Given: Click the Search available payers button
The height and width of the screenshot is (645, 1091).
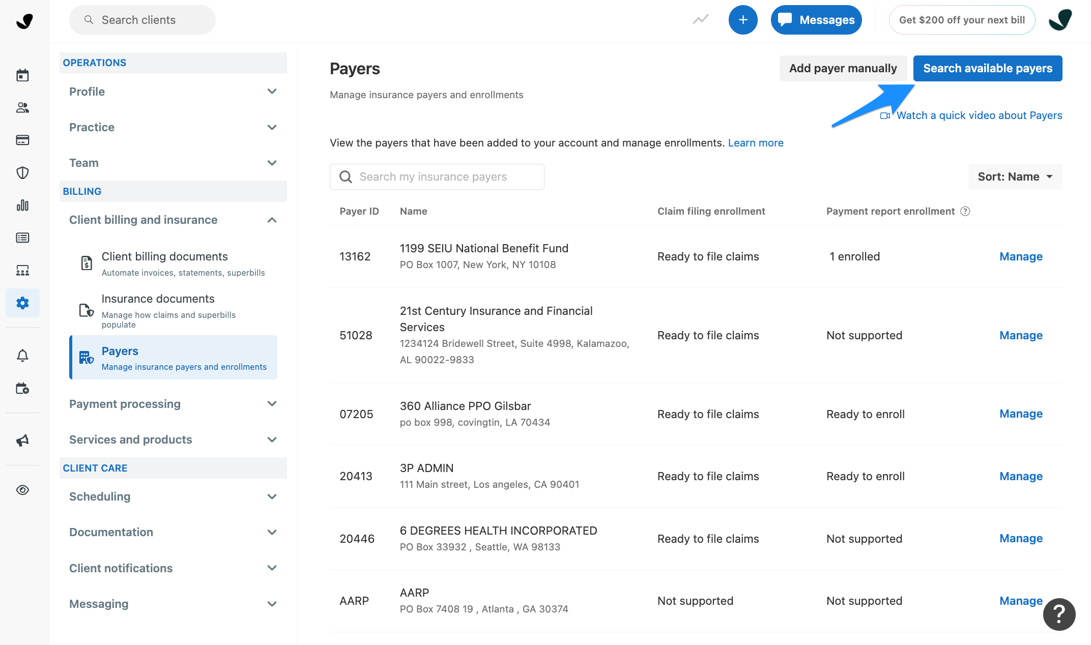Looking at the screenshot, I should [x=987, y=68].
